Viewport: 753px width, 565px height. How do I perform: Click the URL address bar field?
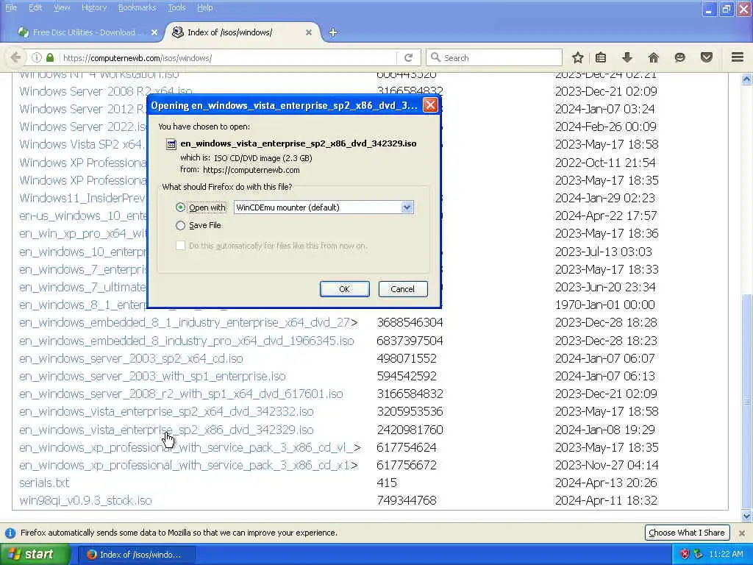click(228, 57)
